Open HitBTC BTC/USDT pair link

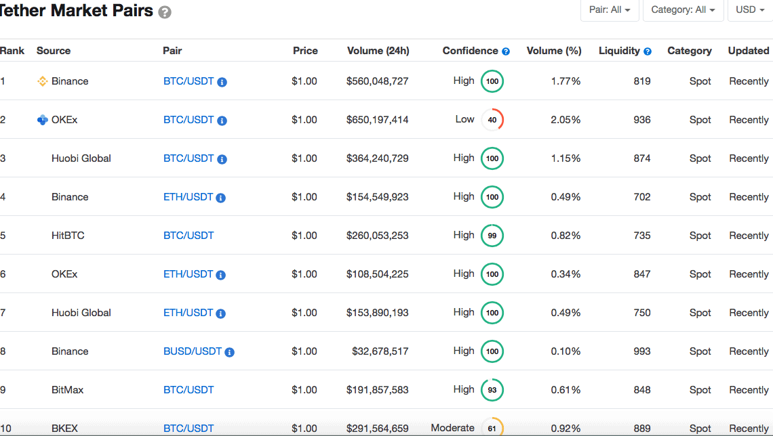[189, 236]
